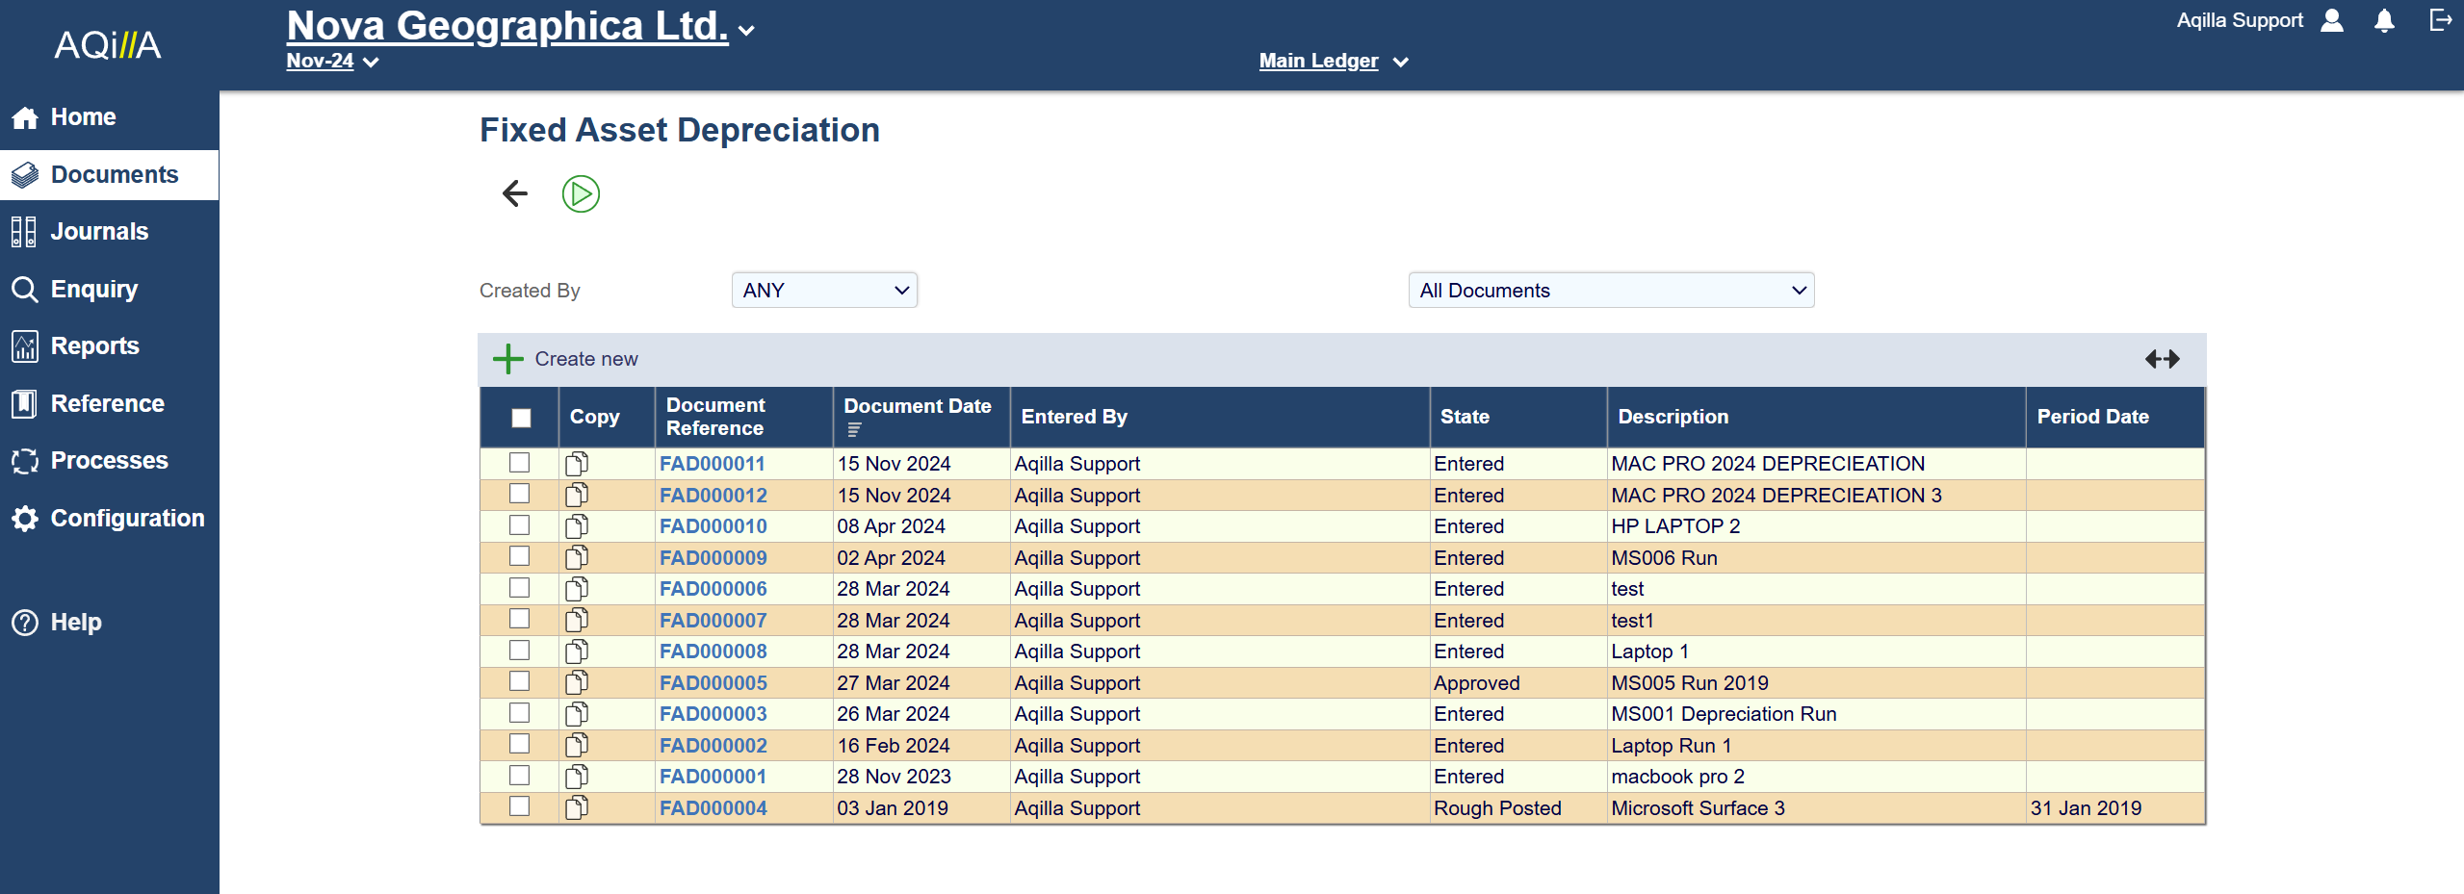2464x894 pixels.
Task: Click the back arrow icon
Action: (515, 193)
